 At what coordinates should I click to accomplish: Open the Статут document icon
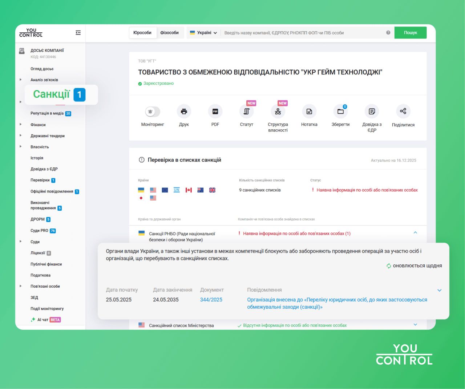tap(246, 112)
